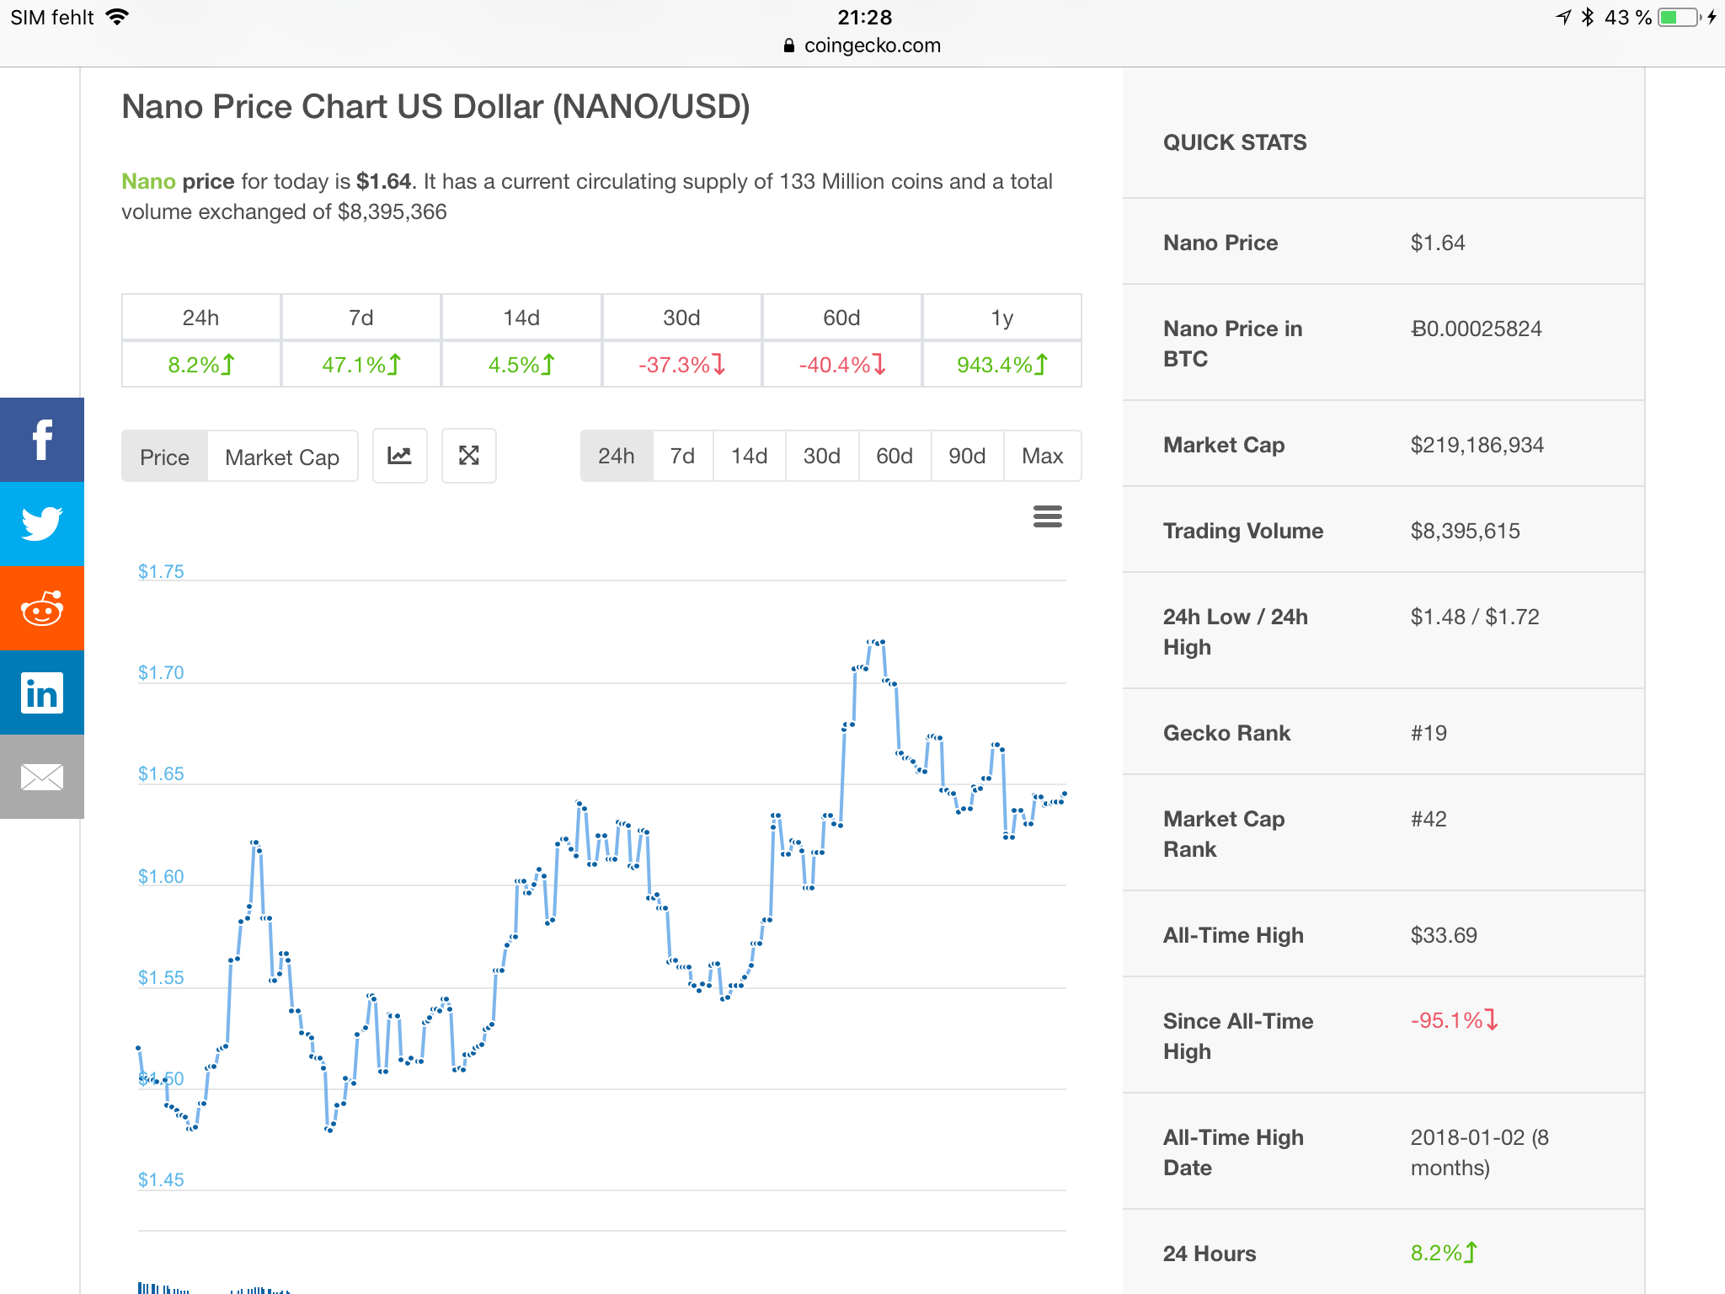Switch chart to Market Cap view
The height and width of the screenshot is (1294, 1725).
pos(282,457)
